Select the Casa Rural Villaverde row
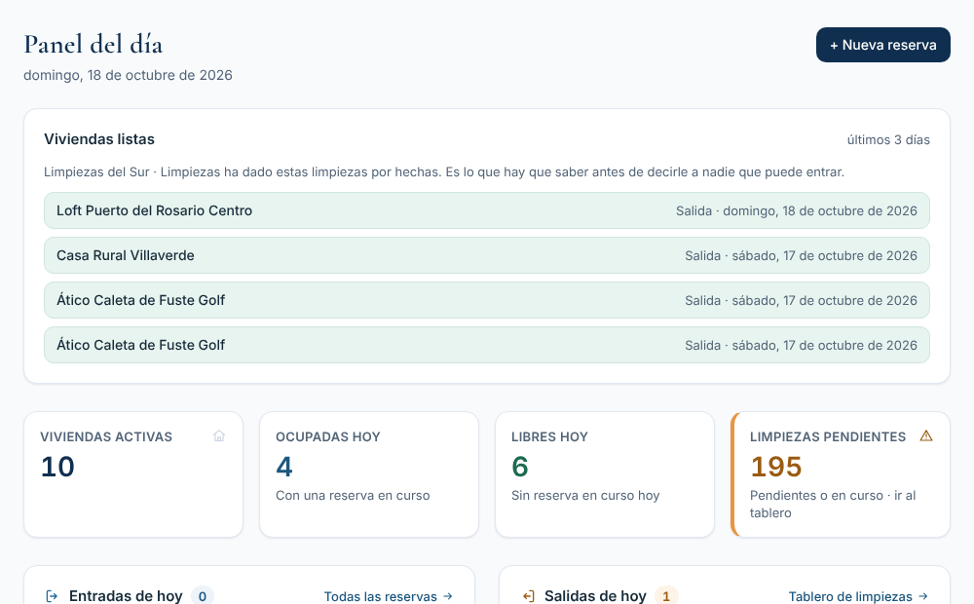 [486, 255]
